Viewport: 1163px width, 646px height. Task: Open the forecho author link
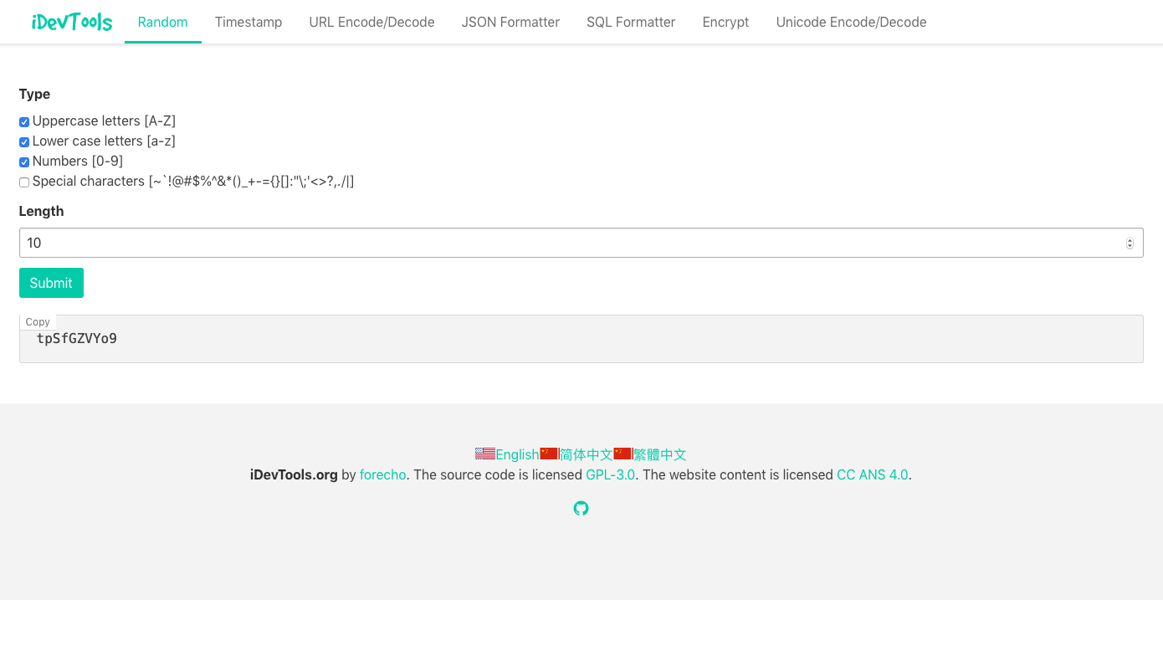382,474
